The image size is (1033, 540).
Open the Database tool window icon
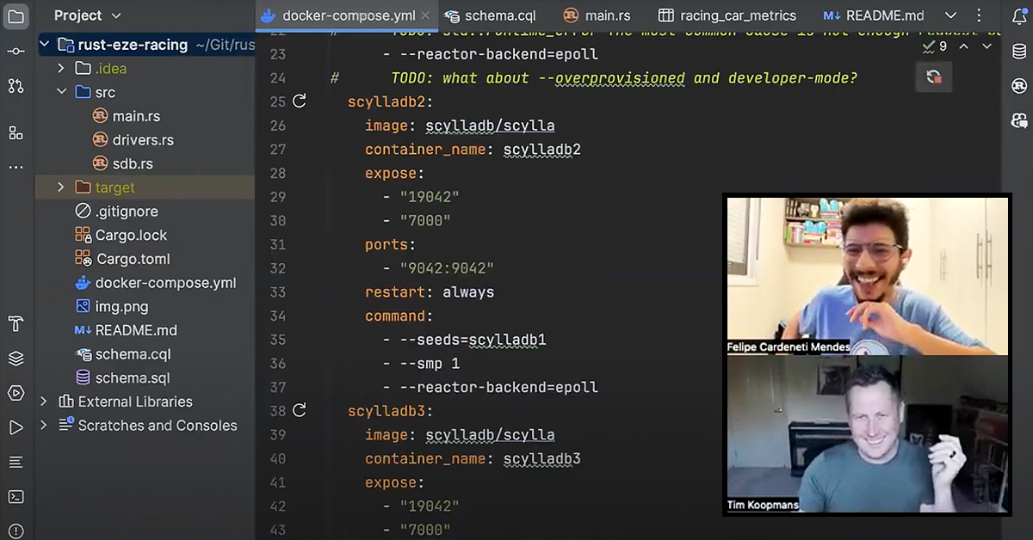pos(1019,51)
